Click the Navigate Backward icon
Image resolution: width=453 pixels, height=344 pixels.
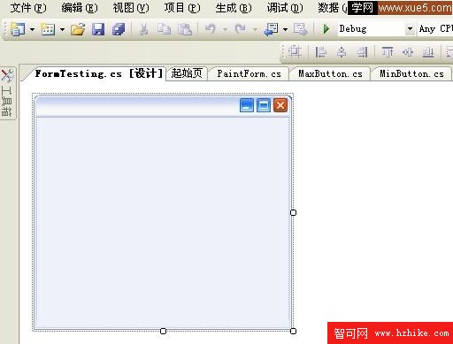click(x=271, y=29)
